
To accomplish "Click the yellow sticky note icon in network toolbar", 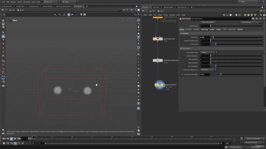I will (x=249, y=15).
